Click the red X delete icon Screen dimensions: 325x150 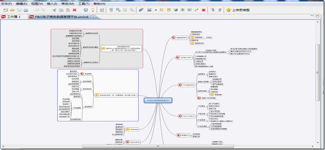click(75, 10)
